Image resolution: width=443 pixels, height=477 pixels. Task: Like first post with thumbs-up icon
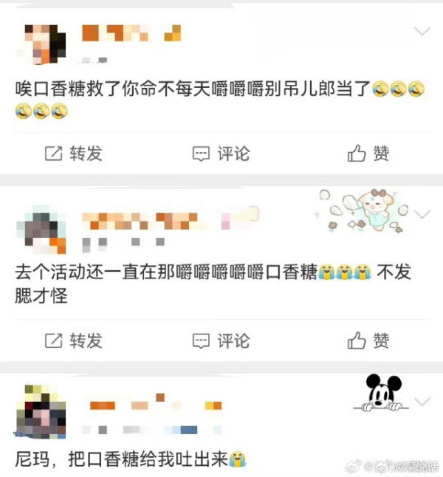(x=357, y=153)
